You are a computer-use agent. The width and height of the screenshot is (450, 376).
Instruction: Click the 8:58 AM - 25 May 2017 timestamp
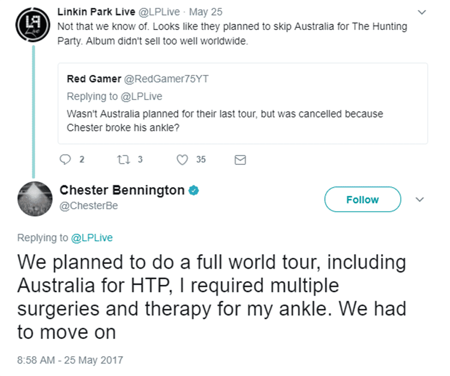(70, 360)
